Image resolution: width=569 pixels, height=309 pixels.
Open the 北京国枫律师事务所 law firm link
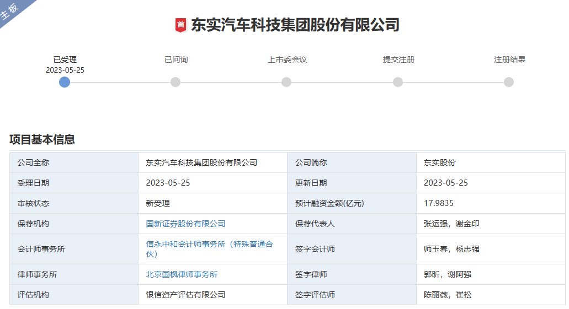point(182,275)
